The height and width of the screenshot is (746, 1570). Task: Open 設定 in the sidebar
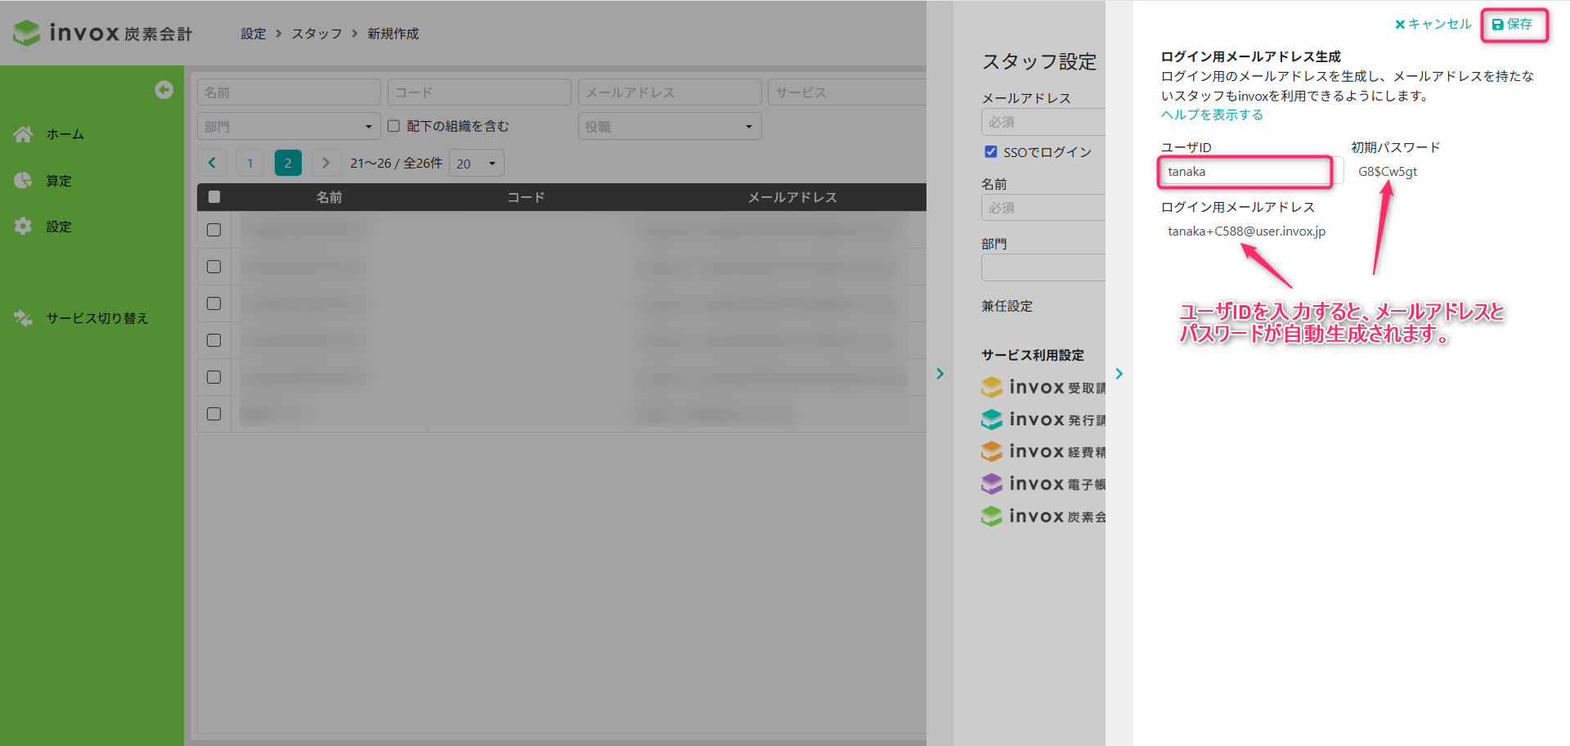pyautogui.click(x=59, y=227)
